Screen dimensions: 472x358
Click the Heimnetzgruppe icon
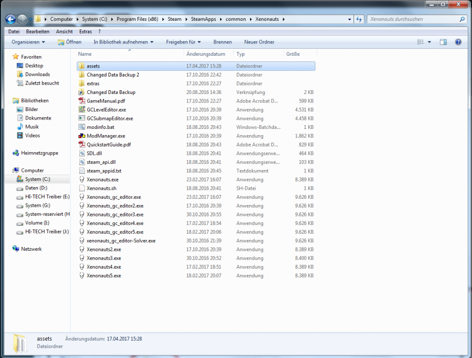16,153
